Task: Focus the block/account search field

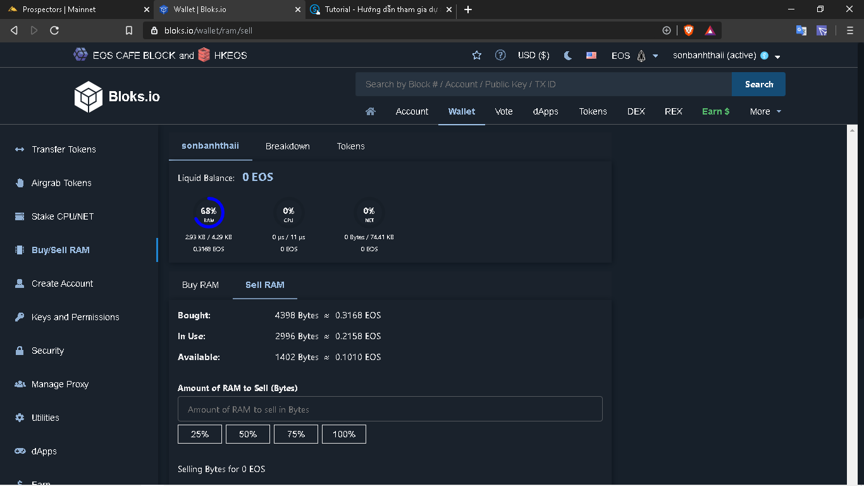Action: click(x=543, y=84)
